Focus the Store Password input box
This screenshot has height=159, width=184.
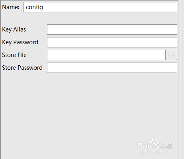(112, 68)
